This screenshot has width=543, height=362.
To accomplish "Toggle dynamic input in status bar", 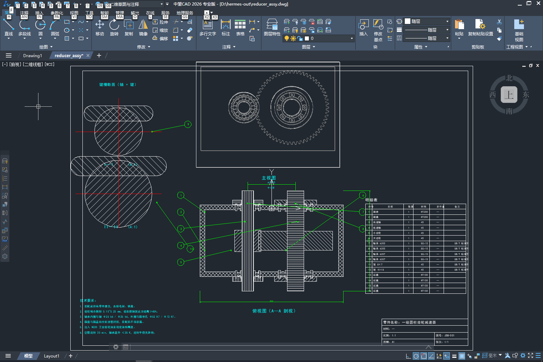I will (446, 356).
